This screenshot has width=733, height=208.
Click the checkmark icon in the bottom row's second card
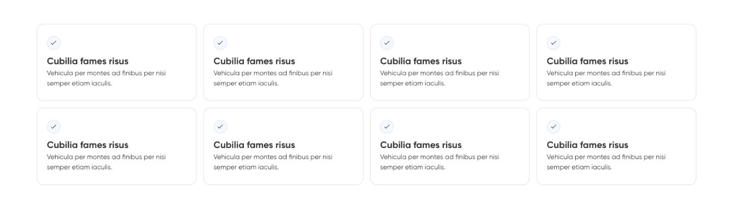pyautogui.click(x=220, y=127)
